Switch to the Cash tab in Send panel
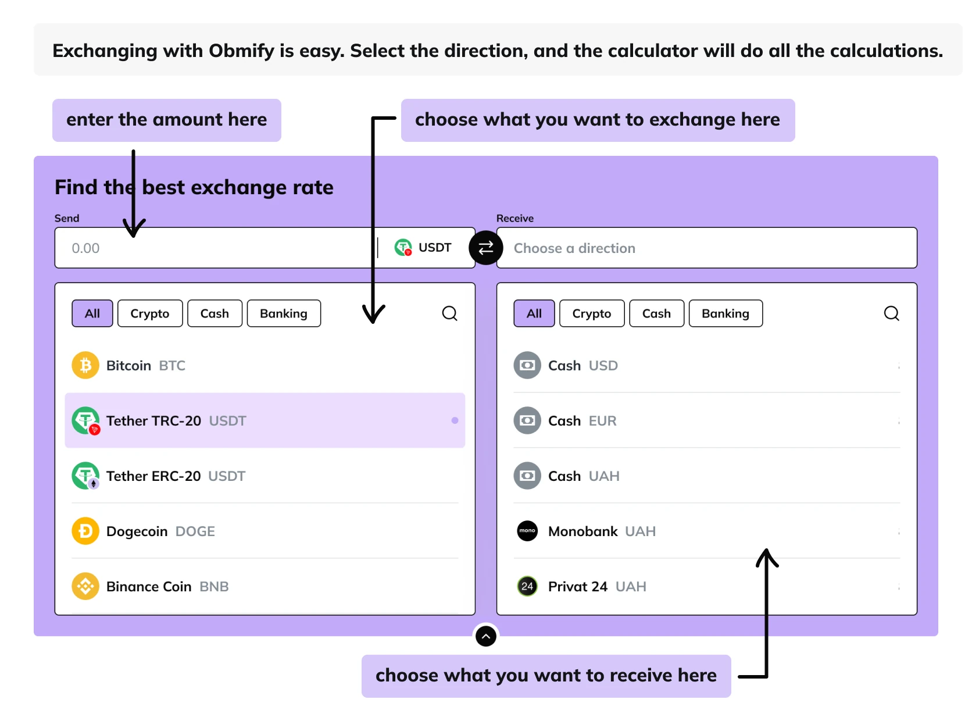The width and height of the screenshot is (972, 721). point(215,313)
